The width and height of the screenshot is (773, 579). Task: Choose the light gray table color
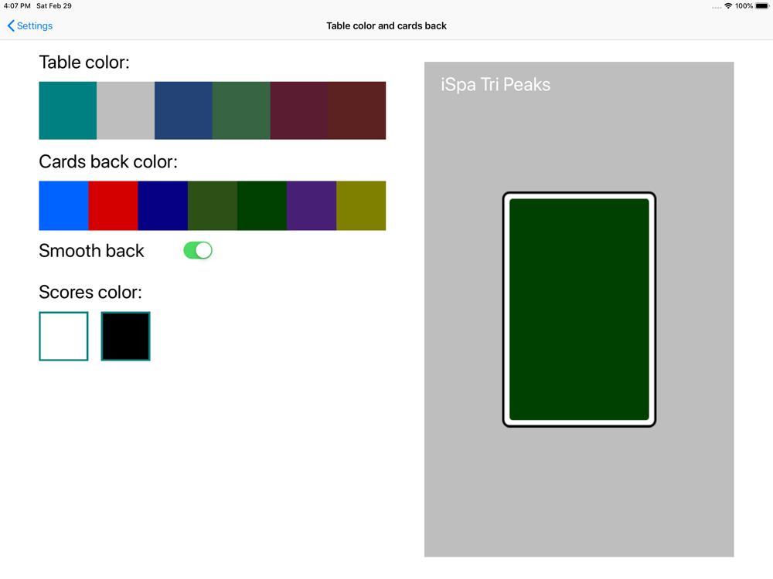click(x=126, y=110)
